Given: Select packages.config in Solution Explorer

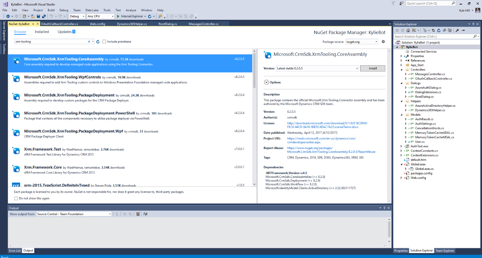Looking at the screenshot, I should [x=421, y=173].
